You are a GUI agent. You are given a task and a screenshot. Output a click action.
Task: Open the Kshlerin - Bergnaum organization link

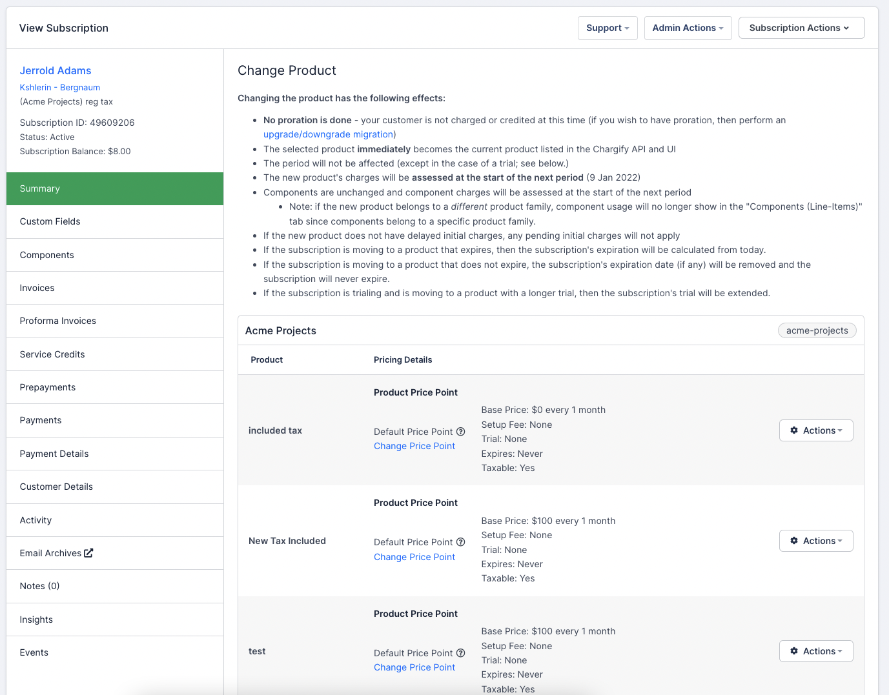pos(59,87)
